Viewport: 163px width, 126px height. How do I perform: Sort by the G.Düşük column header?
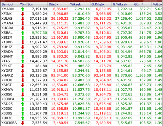(x=101, y=4)
